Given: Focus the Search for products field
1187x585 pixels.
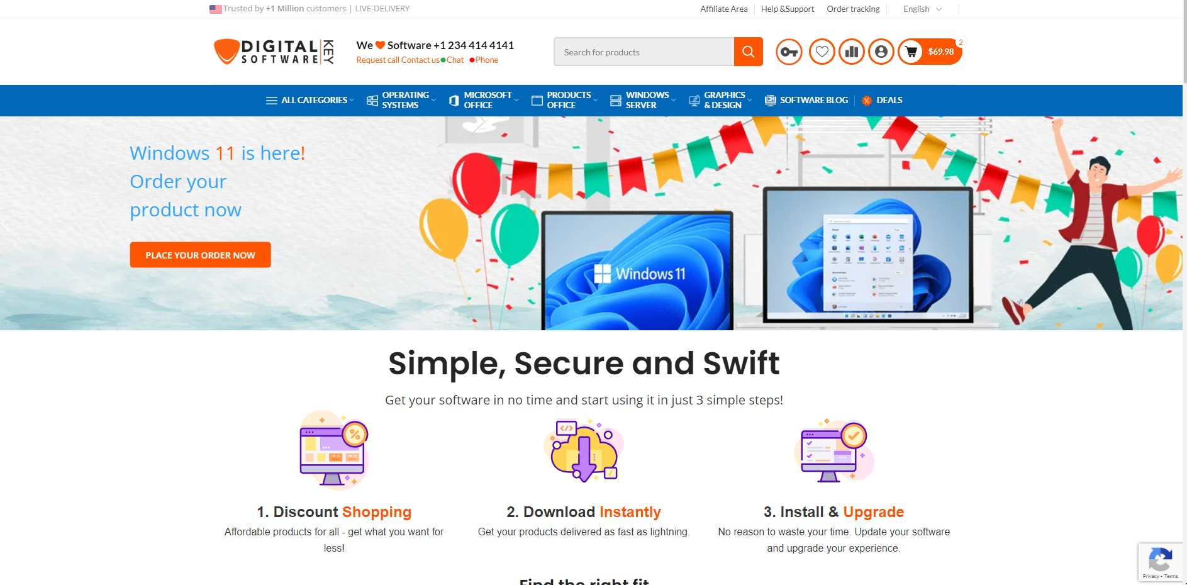Looking at the screenshot, I should click(x=644, y=52).
